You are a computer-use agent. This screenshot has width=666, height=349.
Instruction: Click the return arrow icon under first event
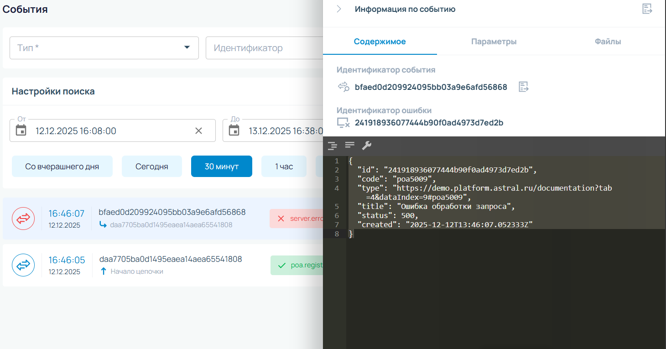pos(103,224)
